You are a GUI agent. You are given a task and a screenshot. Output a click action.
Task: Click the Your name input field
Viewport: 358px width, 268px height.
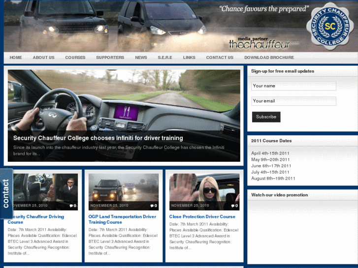[x=293, y=86]
